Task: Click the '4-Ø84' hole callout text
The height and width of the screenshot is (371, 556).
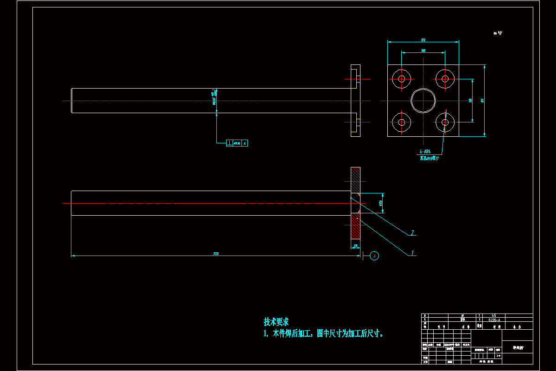Action: coord(425,152)
